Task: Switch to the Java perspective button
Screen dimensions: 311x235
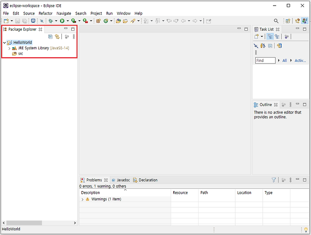Action: (305, 21)
